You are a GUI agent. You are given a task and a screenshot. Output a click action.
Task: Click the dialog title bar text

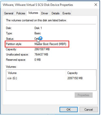38,5
